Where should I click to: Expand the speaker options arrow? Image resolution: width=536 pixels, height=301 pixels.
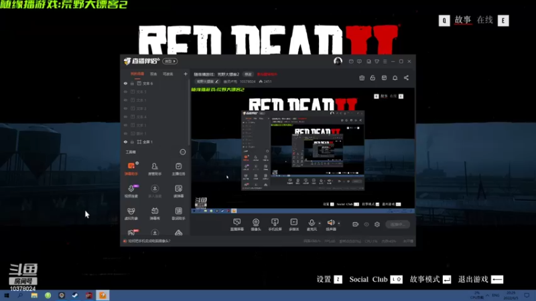(x=339, y=223)
